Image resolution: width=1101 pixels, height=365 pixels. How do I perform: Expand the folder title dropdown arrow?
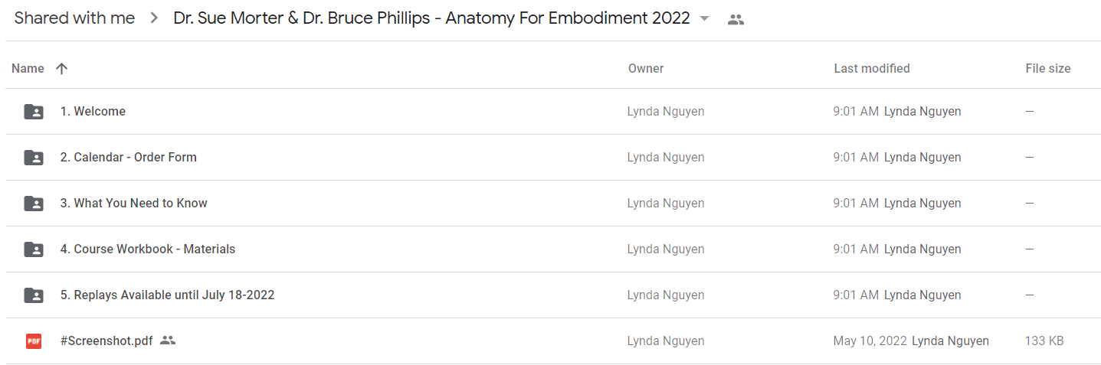705,18
